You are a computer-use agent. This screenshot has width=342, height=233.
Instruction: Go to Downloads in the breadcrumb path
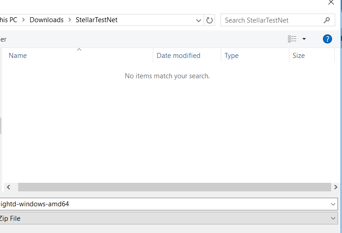(47, 20)
